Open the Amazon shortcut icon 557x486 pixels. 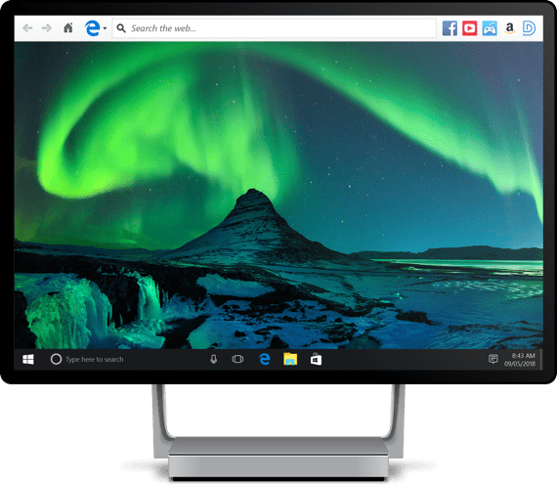(x=509, y=28)
